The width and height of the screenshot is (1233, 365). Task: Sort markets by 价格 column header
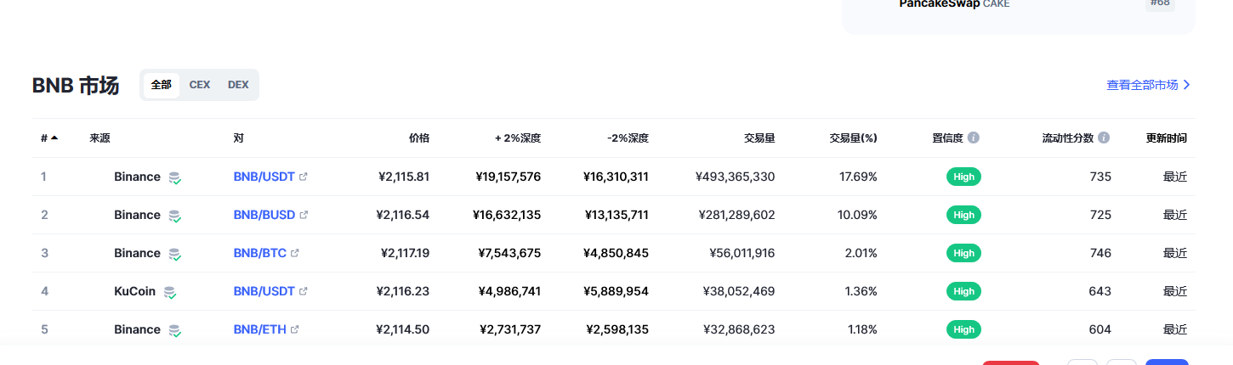[418, 138]
